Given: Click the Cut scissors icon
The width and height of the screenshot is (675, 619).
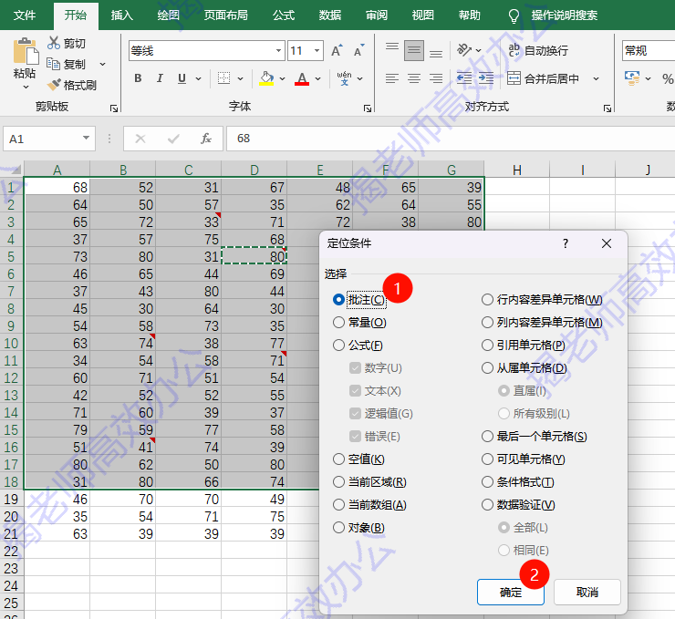Looking at the screenshot, I should click(54, 43).
